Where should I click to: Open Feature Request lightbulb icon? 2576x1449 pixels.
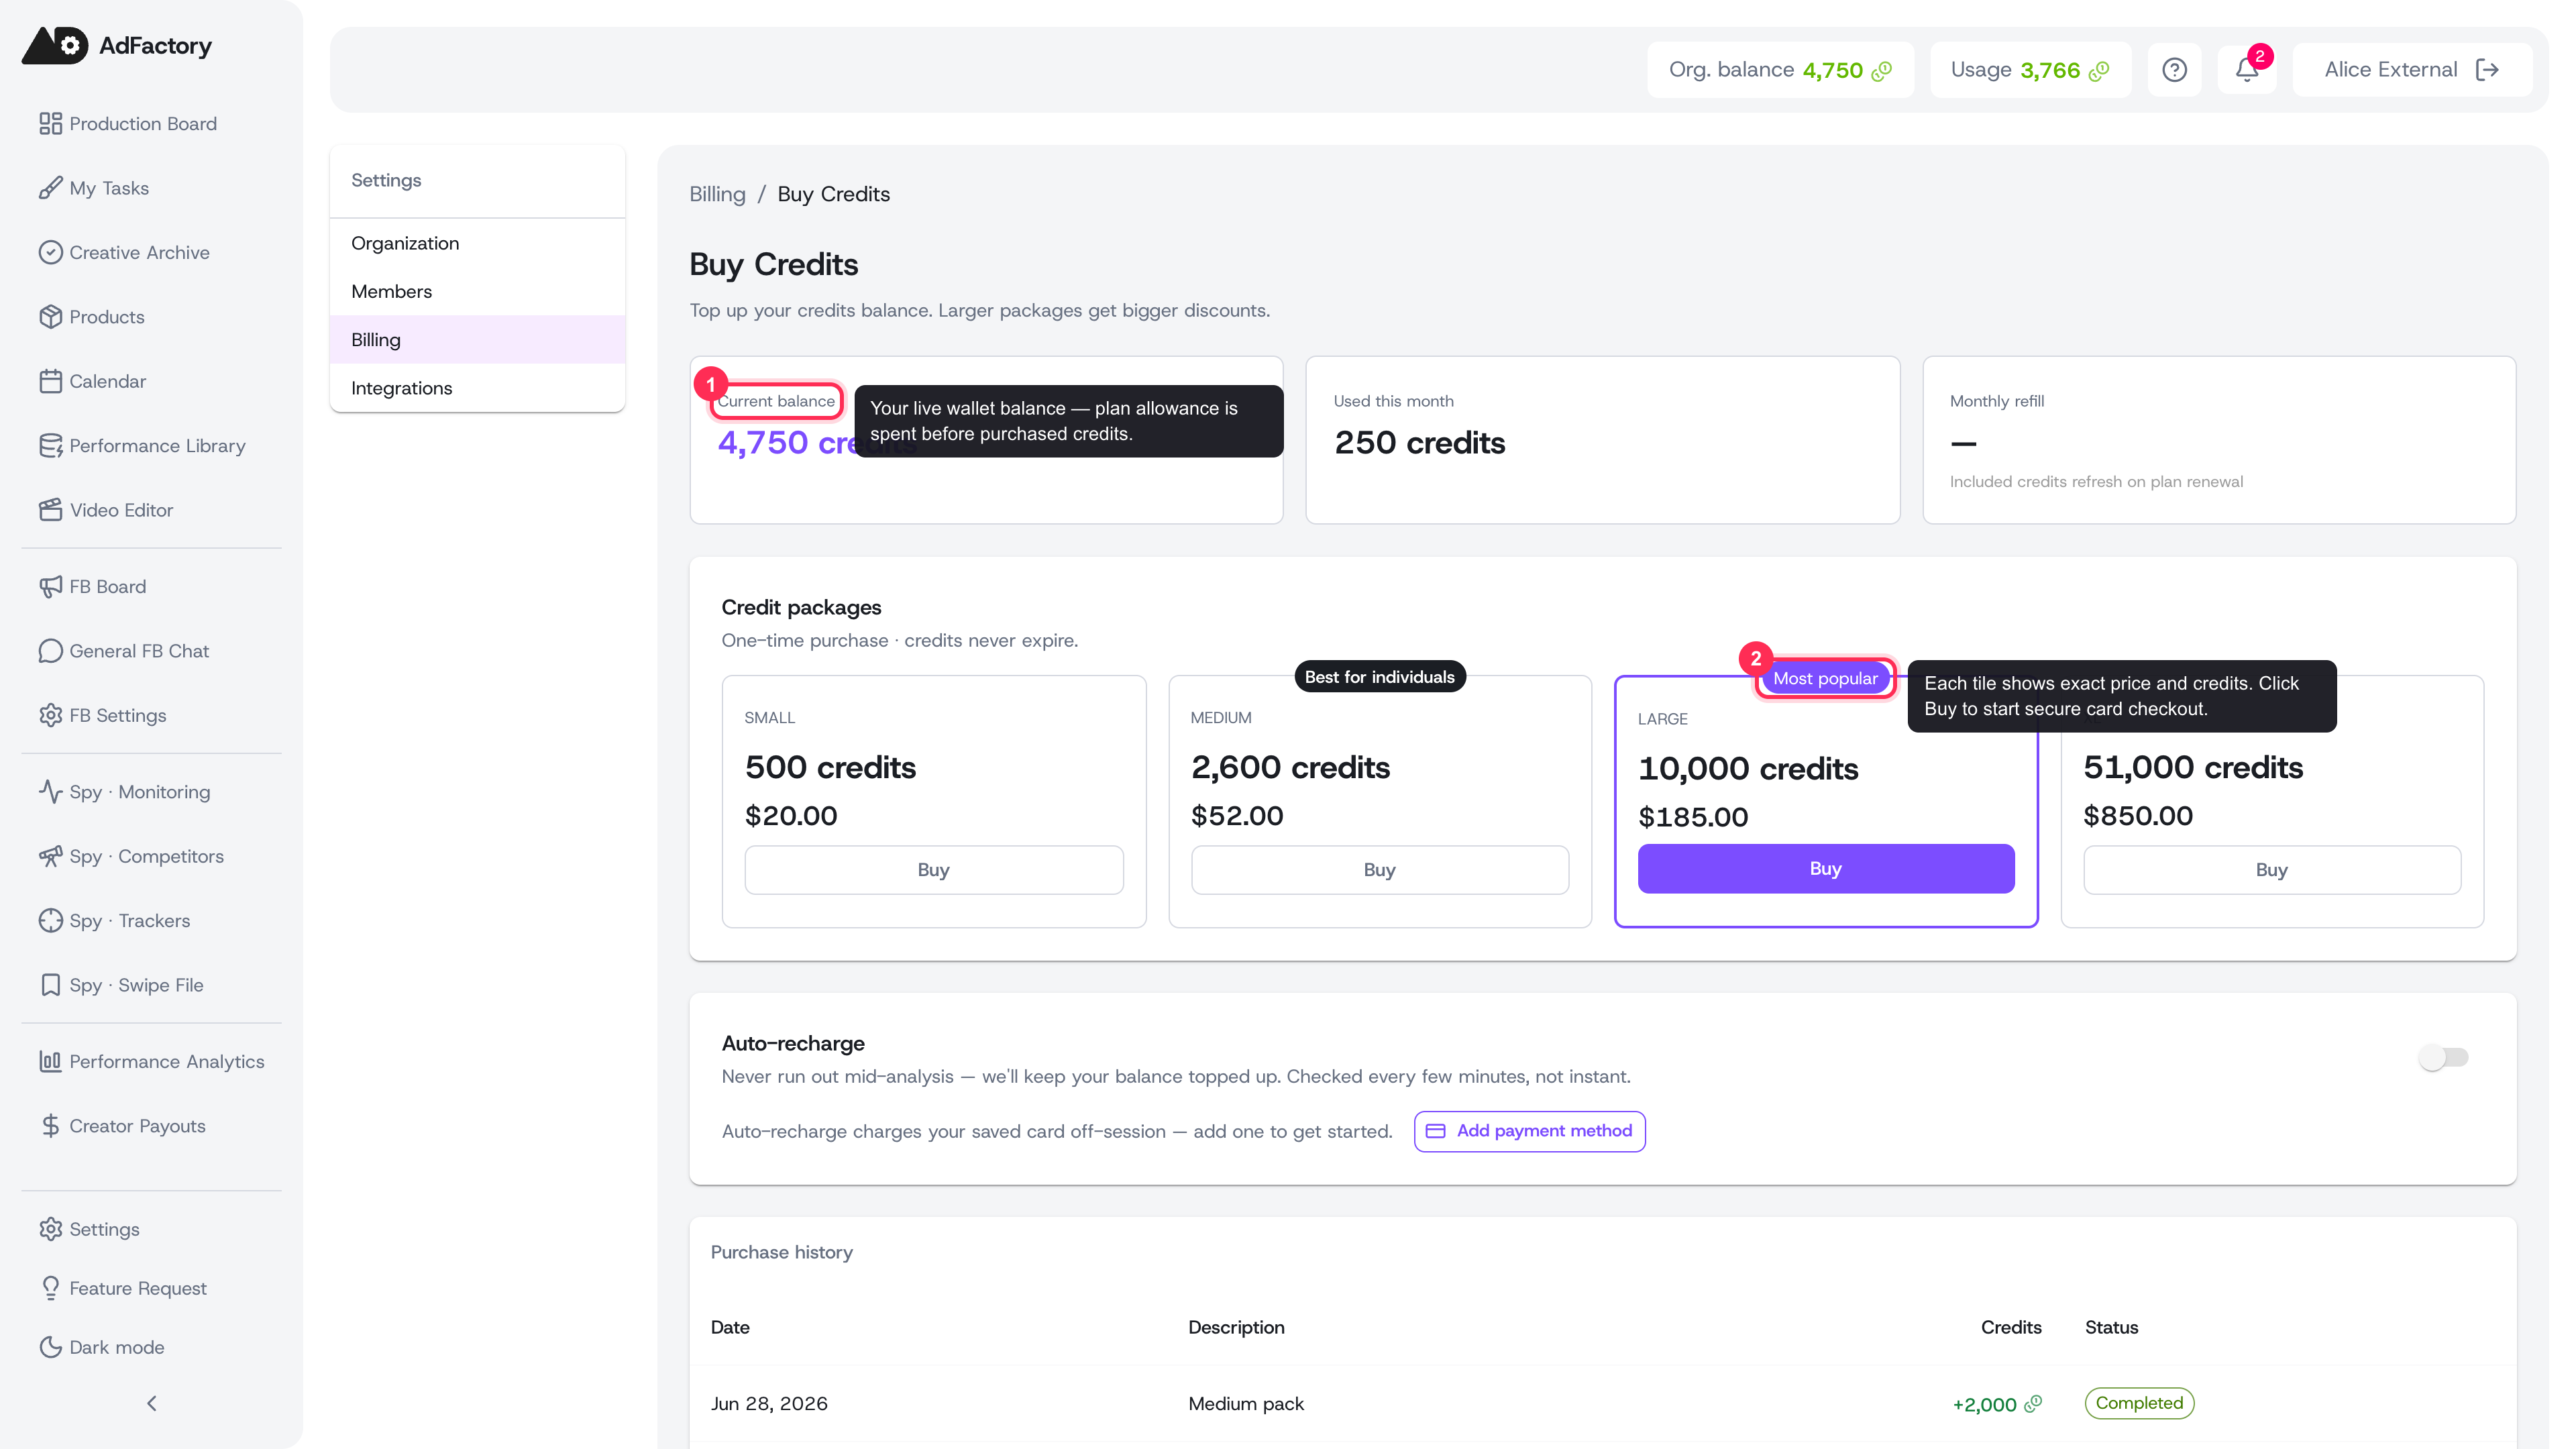click(50, 1288)
